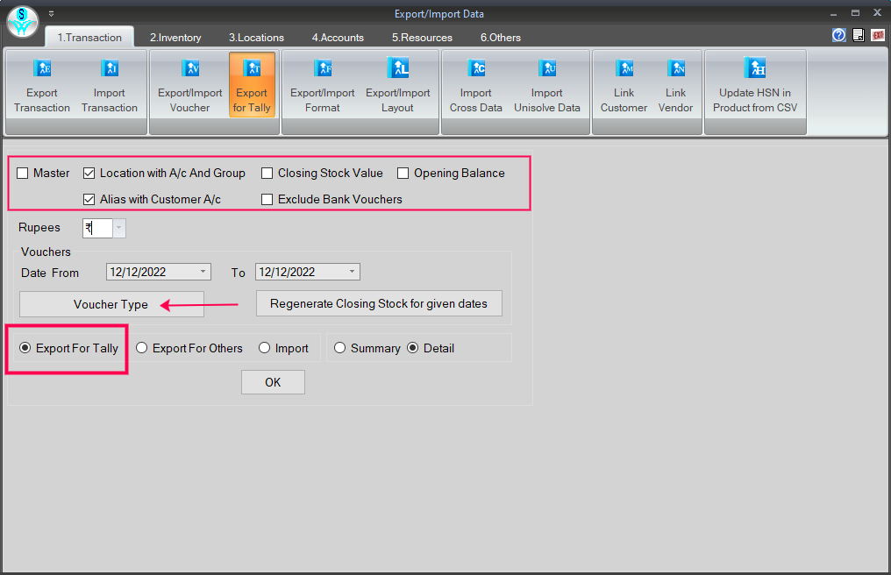The height and width of the screenshot is (575, 891).
Task: Select Export For Tally radio button
Action: [25, 348]
